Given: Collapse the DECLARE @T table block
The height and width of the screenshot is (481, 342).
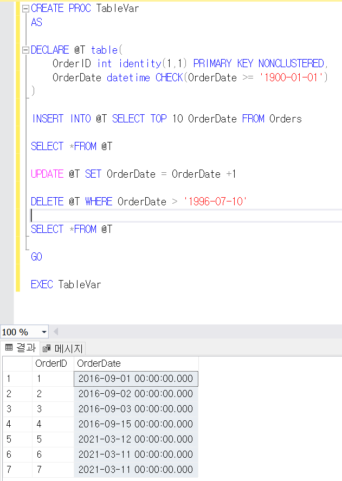Looking at the screenshot, I should [x=26, y=50].
